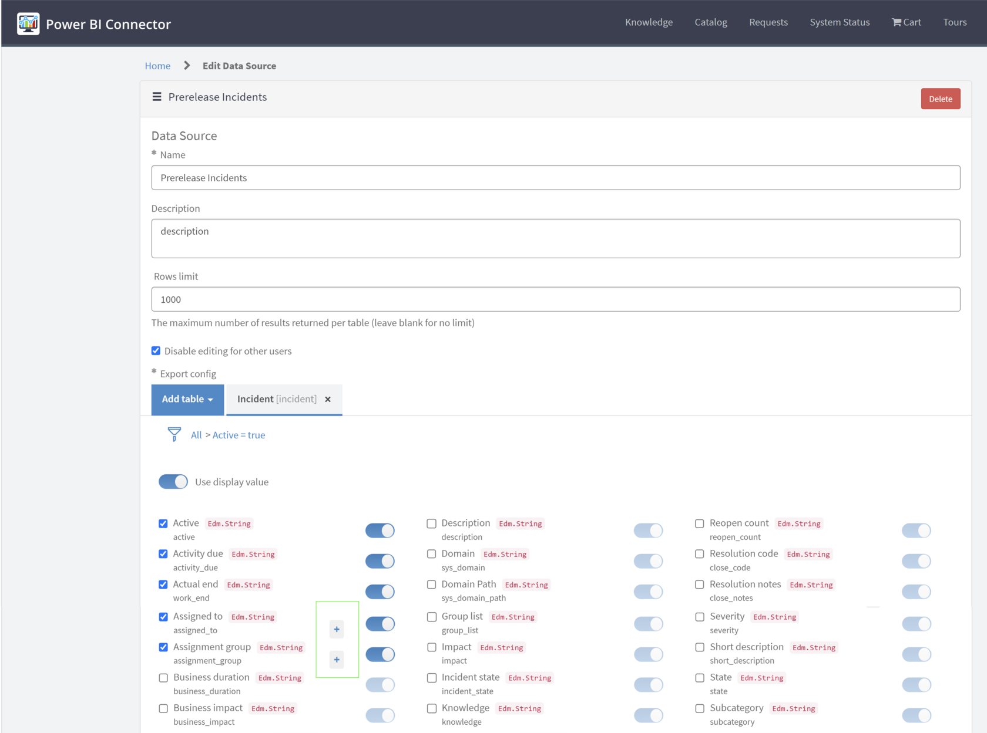
Task: Turn off the Use display value switch
Action: tap(173, 482)
